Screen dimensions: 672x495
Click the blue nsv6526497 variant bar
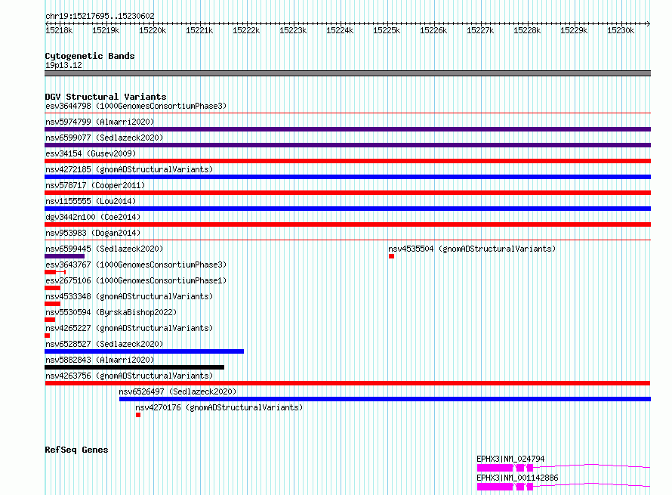(x=385, y=399)
